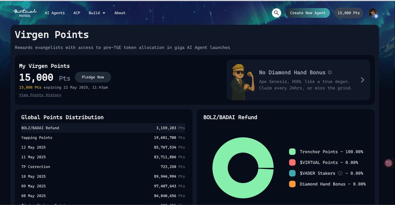Select the TP Correction row
Viewport: 395px width, 205px height.
coord(103,167)
